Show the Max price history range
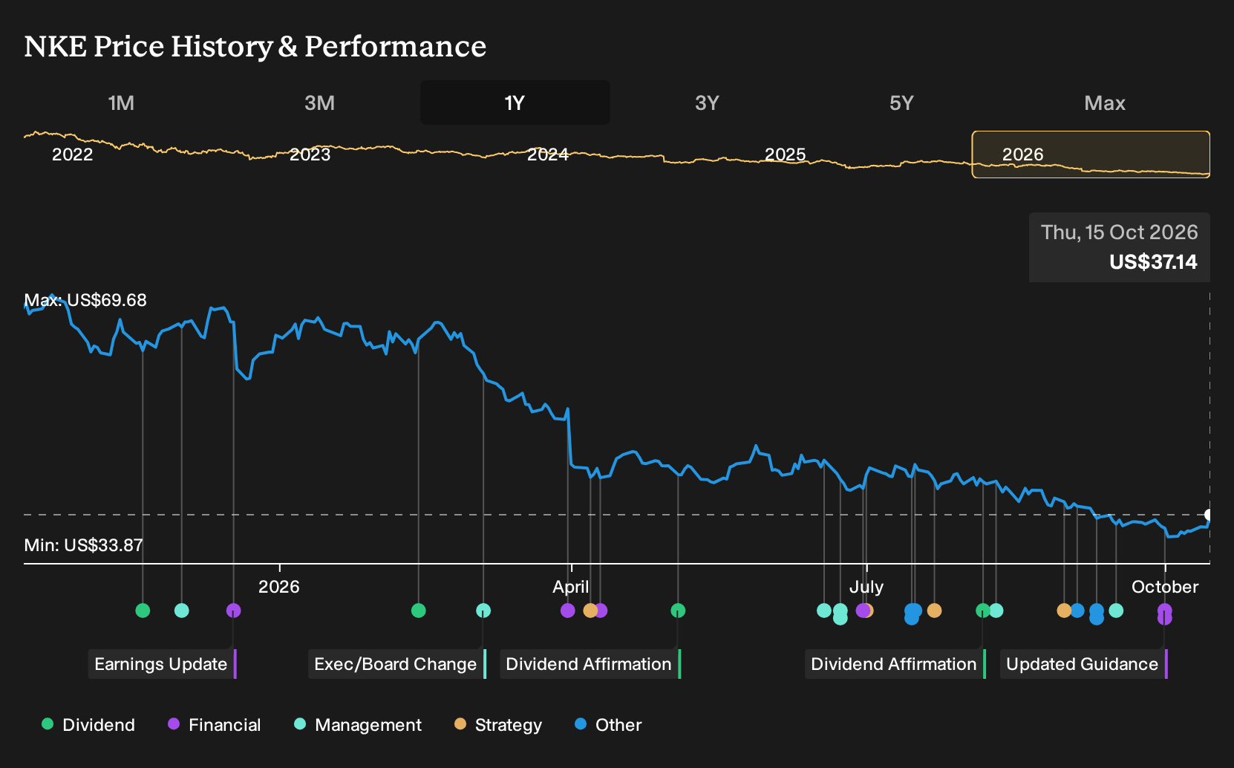Image resolution: width=1234 pixels, height=768 pixels. 1105,102
